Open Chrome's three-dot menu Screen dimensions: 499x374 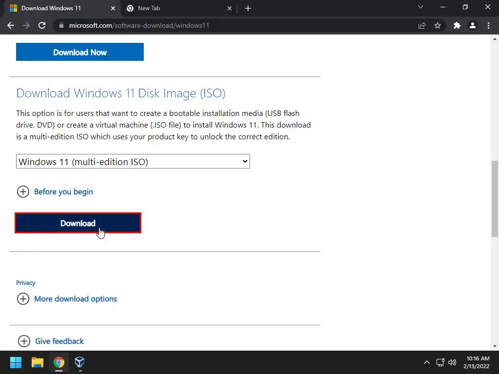click(x=488, y=25)
